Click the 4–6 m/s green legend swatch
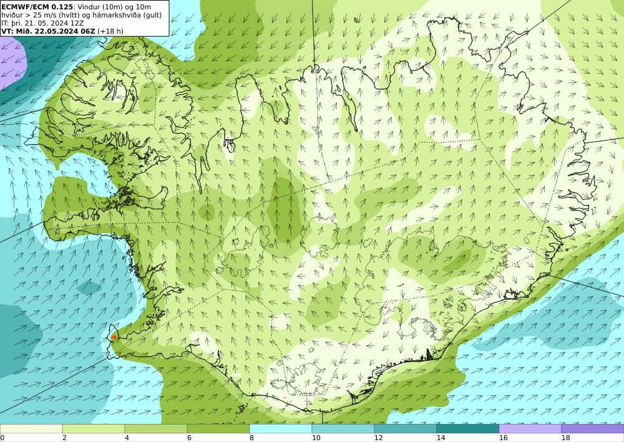The height and width of the screenshot is (442, 624). [x=156, y=428]
